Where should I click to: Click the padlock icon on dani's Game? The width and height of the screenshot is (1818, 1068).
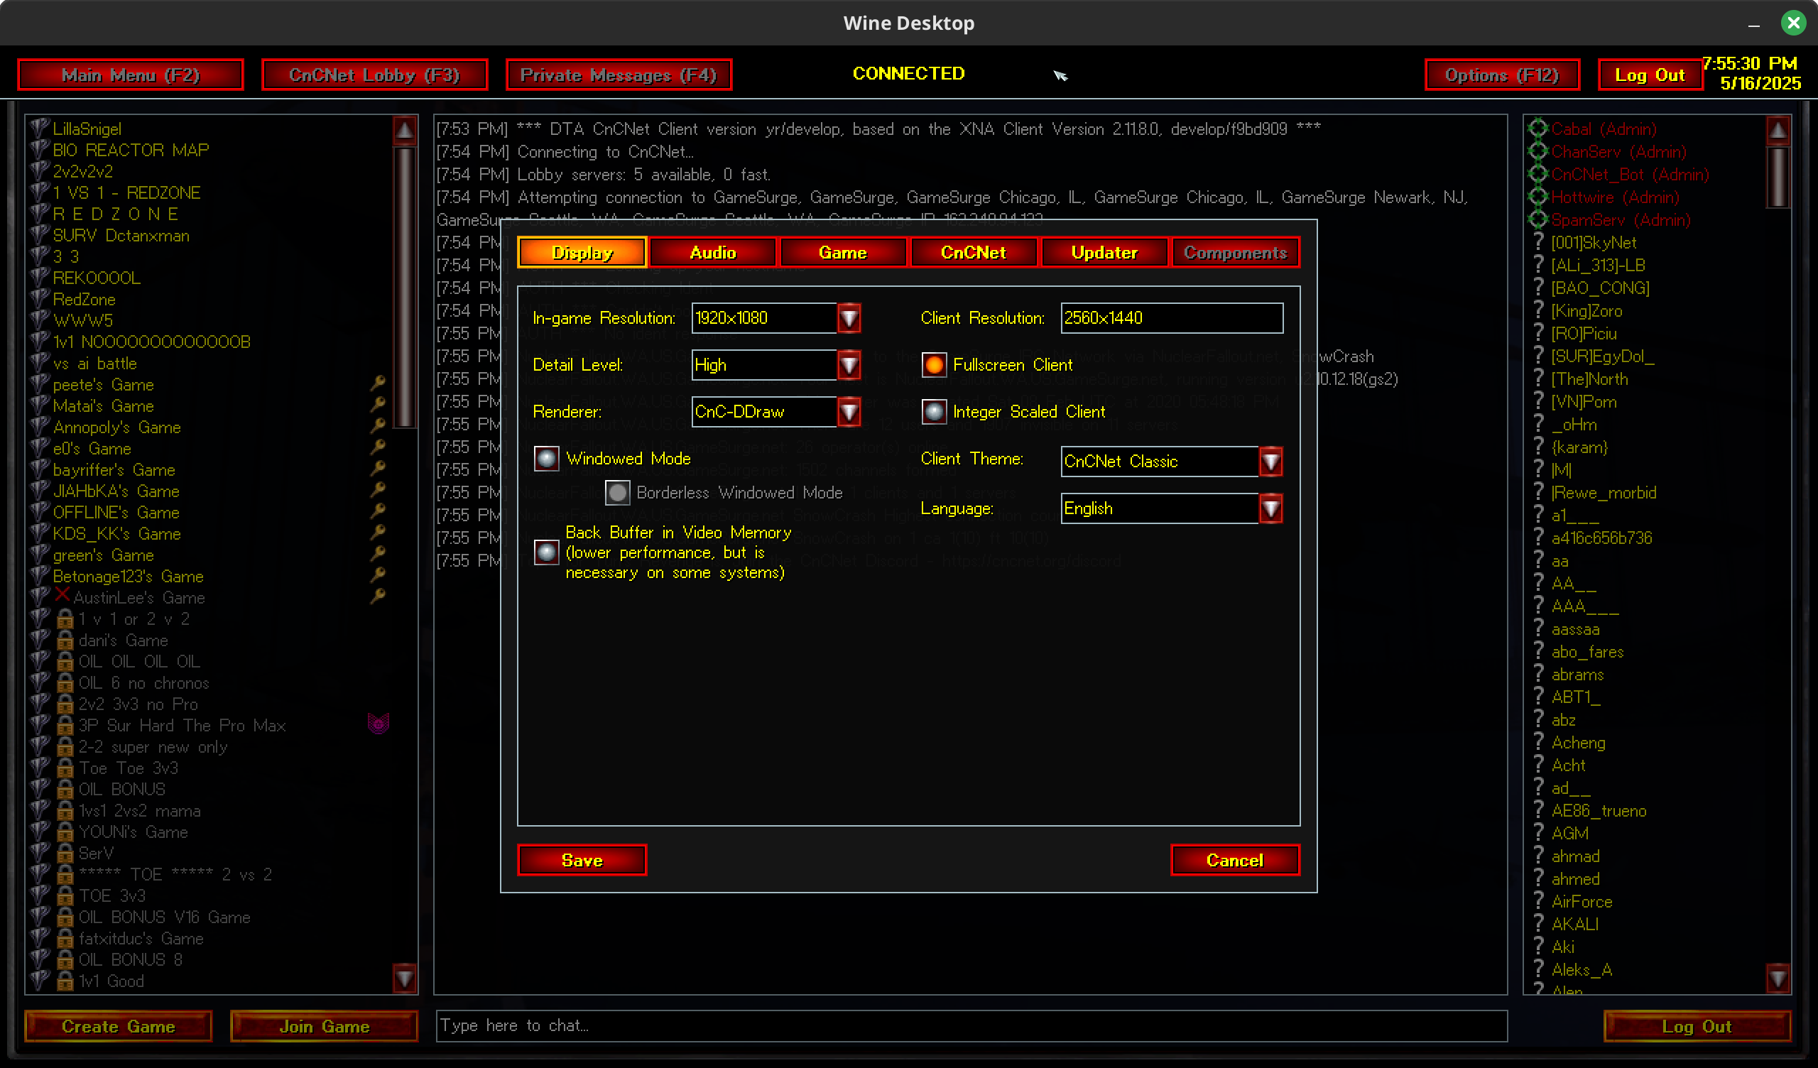pyautogui.click(x=65, y=641)
